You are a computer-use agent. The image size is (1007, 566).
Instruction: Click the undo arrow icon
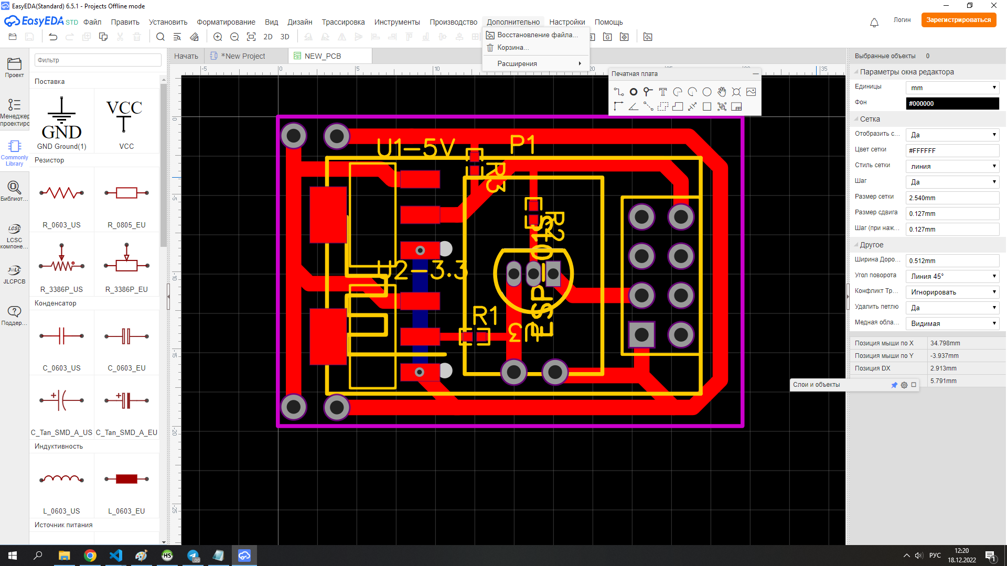53,37
